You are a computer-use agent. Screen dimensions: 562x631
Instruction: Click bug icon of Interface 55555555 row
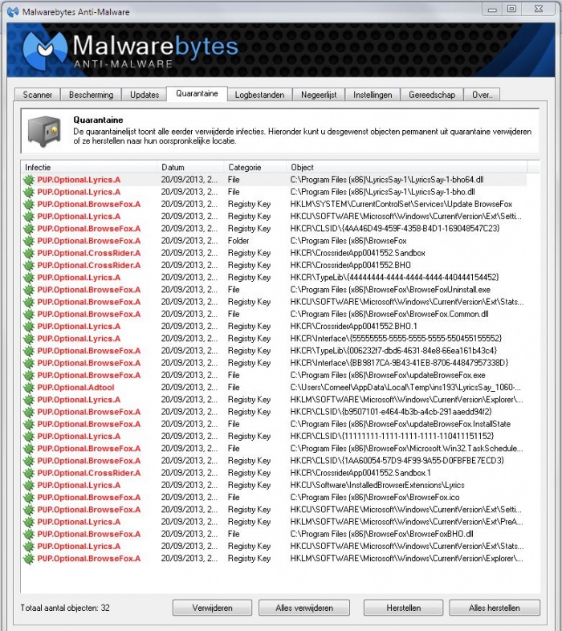(x=29, y=339)
